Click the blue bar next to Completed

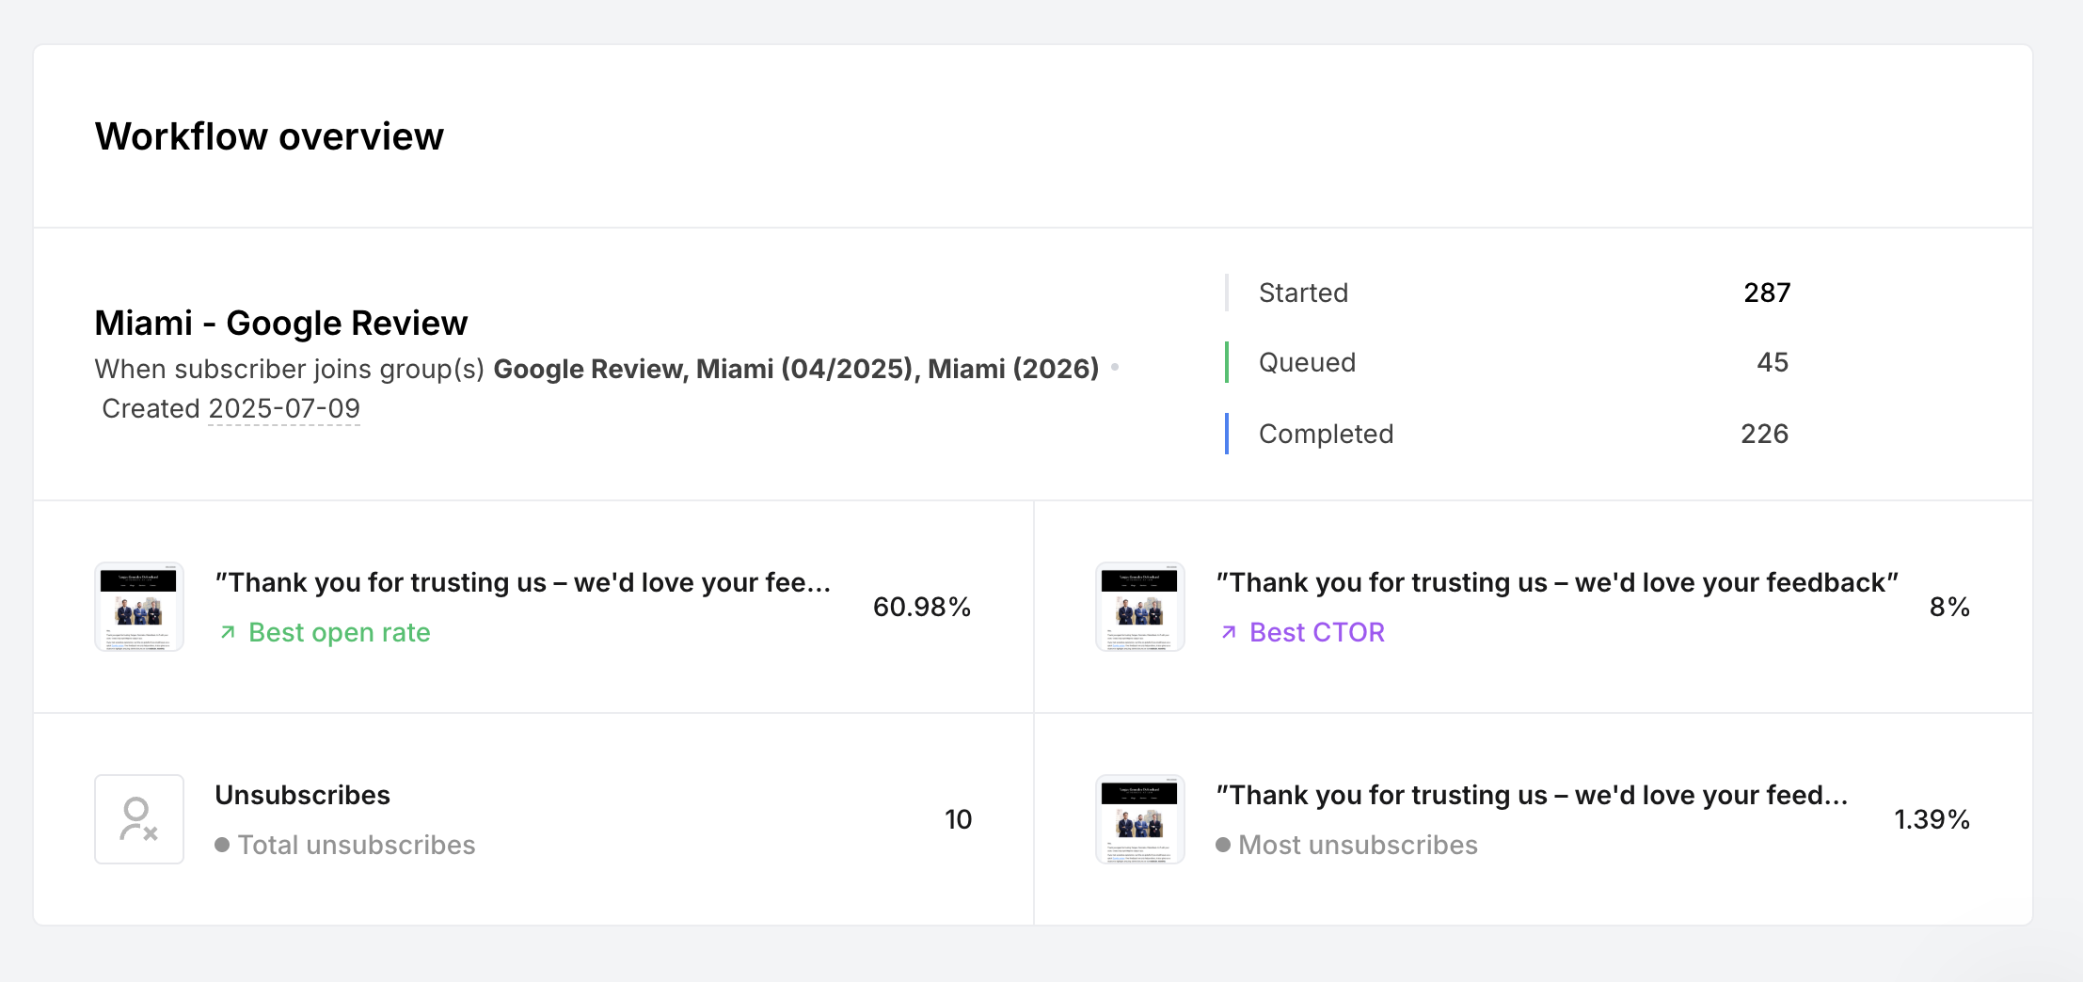(x=1227, y=434)
